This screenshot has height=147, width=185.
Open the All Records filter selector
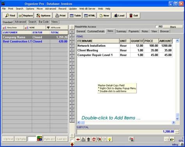click(x=57, y=28)
